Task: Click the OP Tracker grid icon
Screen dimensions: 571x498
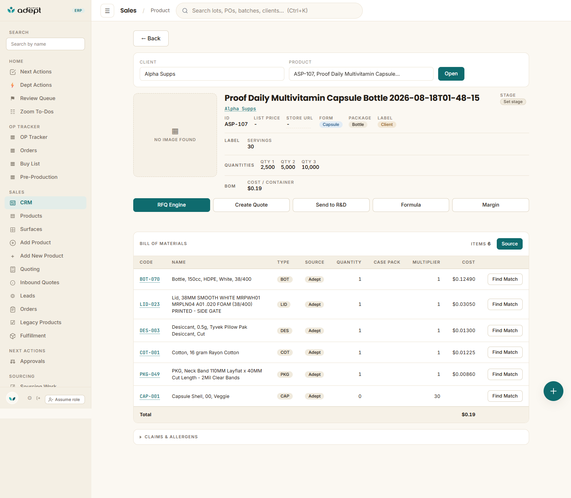Action: pyautogui.click(x=13, y=137)
